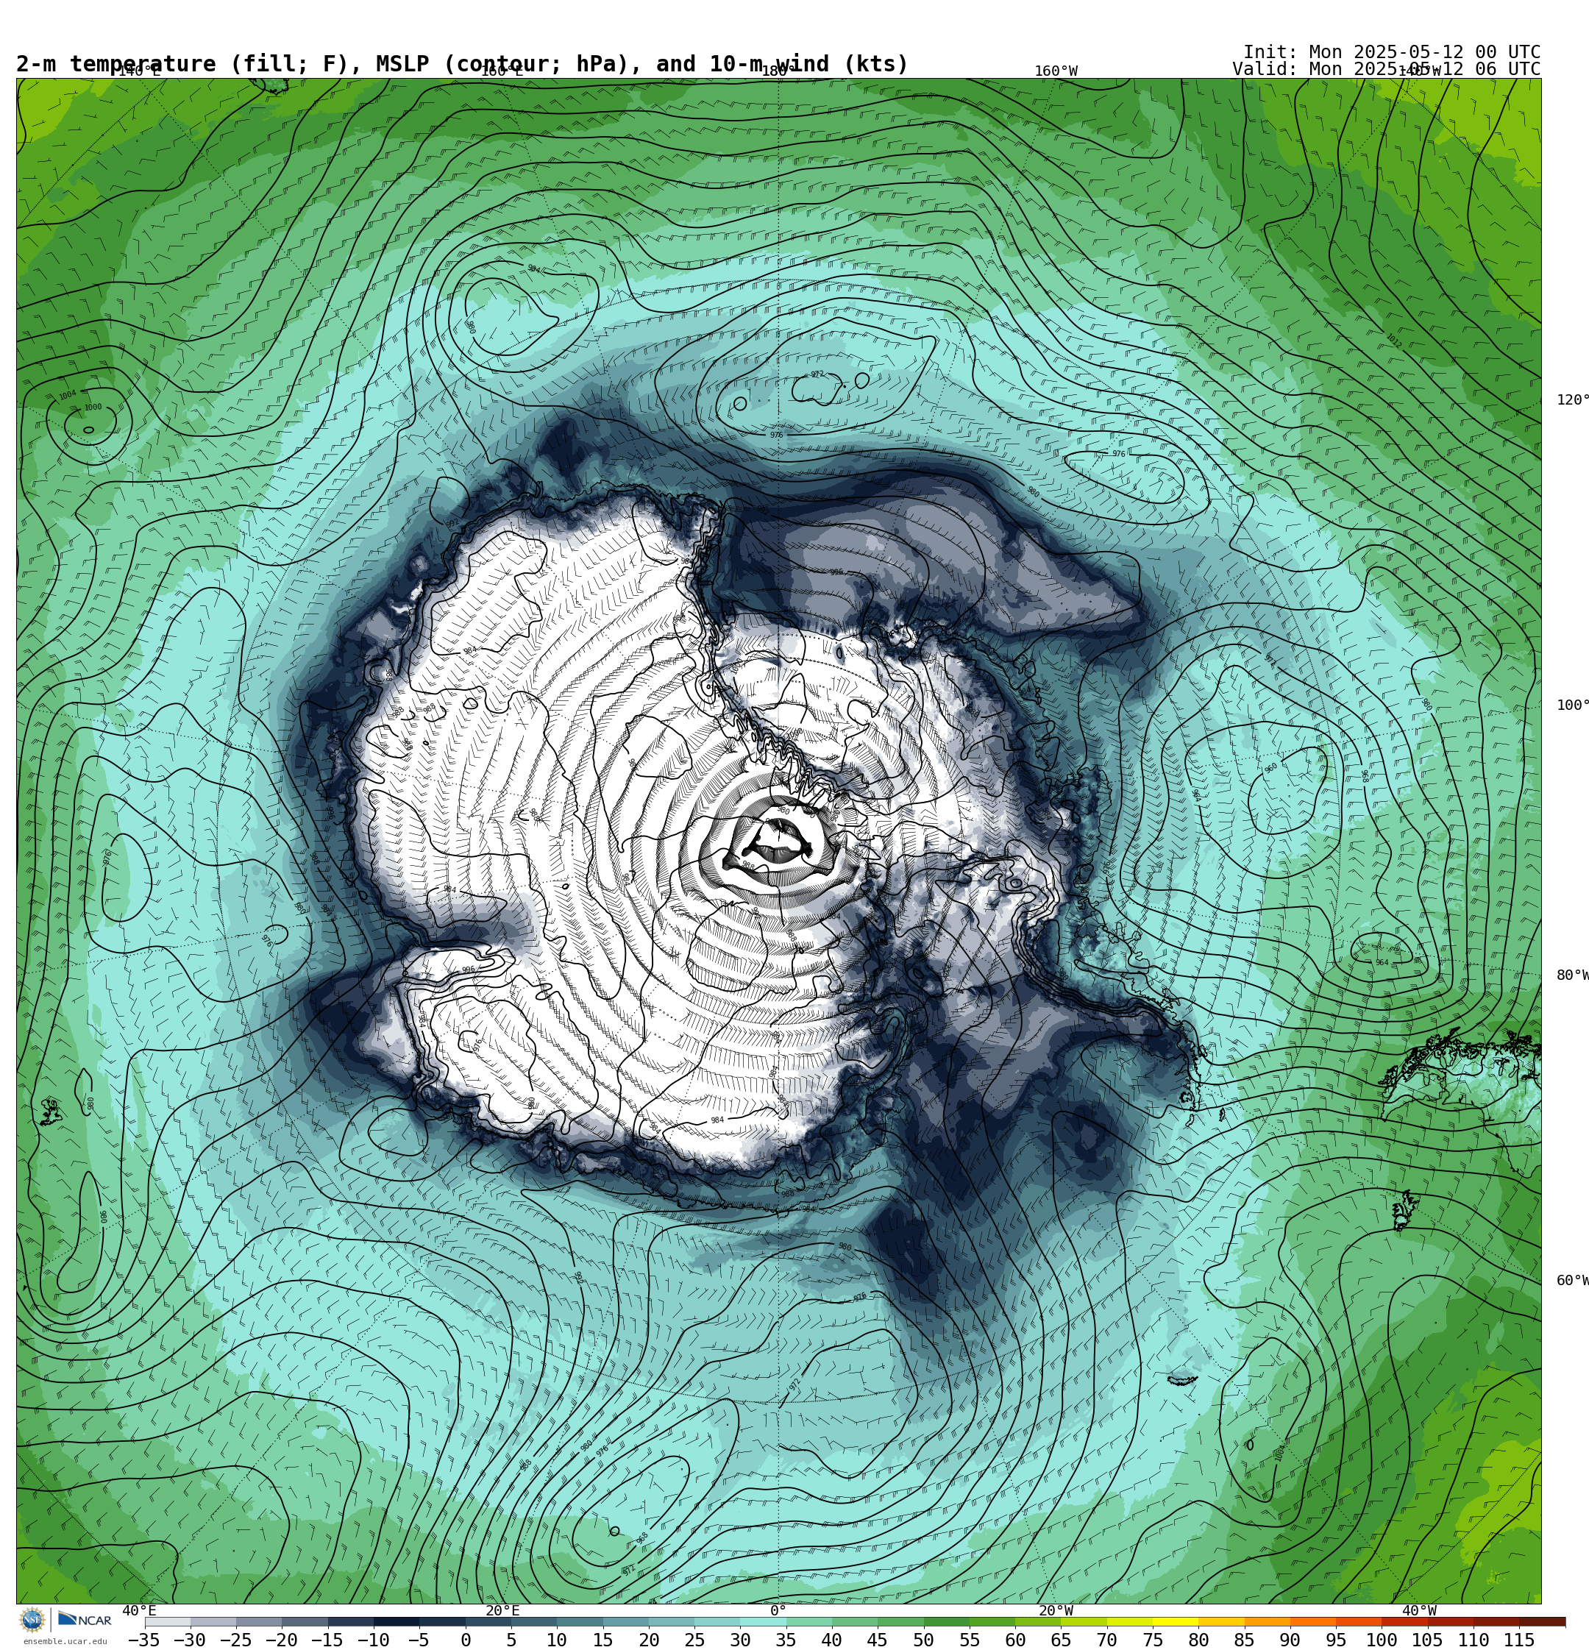Image resolution: width=1589 pixels, height=1650 pixels.
Task: Click the 120° label on right edge
Action: pyautogui.click(x=1572, y=400)
